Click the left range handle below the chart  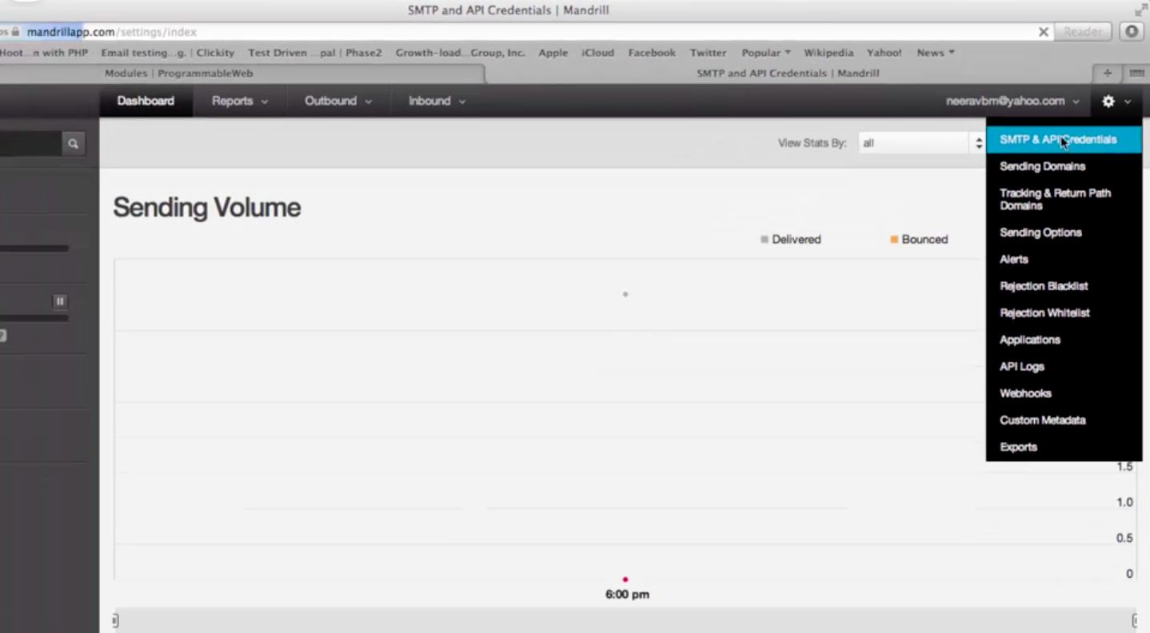115,620
